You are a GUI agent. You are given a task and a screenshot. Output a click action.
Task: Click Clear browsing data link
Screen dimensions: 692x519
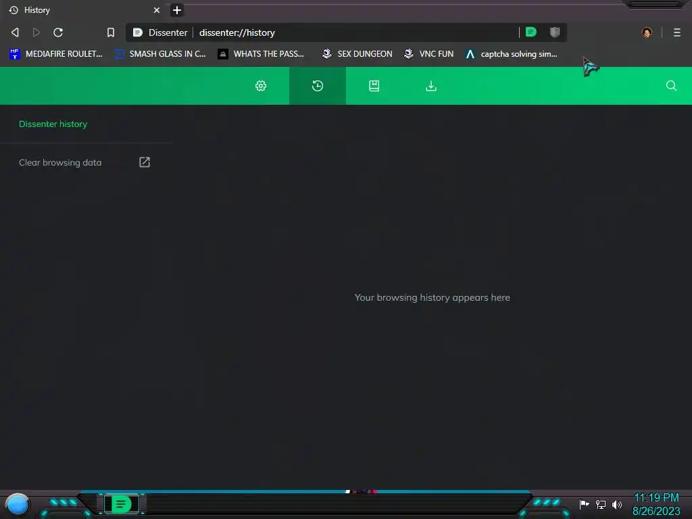(60, 162)
